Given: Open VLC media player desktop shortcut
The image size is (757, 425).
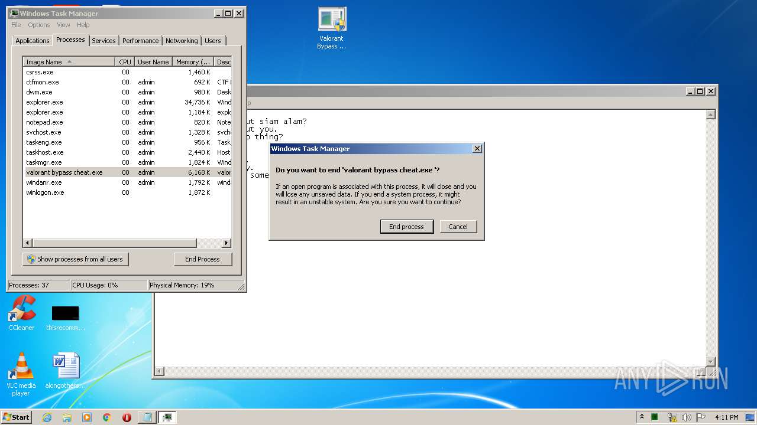Looking at the screenshot, I should 21,374.
